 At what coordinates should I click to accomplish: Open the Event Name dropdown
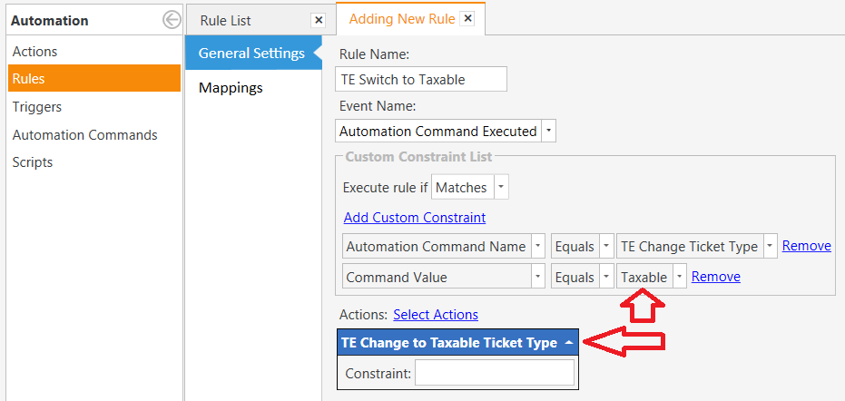[x=548, y=132]
